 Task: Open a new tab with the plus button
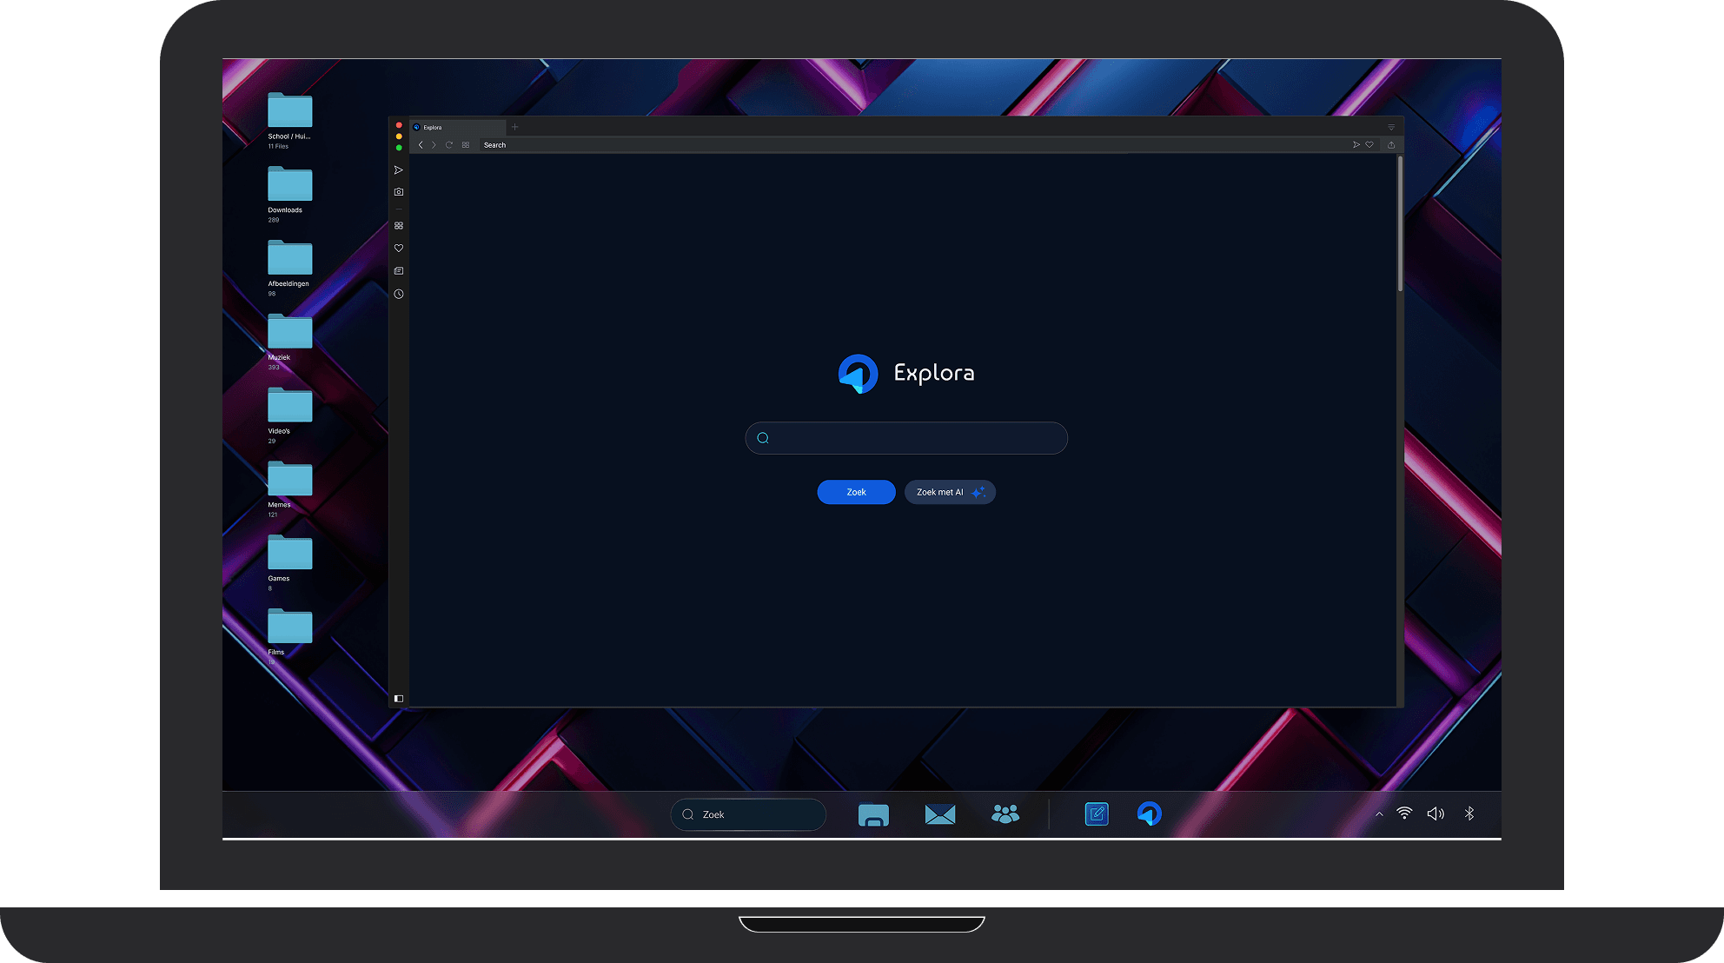pos(514,127)
